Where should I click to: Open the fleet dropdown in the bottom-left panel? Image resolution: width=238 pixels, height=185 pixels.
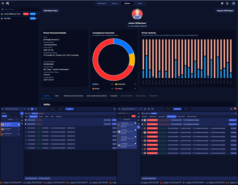click(15, 109)
